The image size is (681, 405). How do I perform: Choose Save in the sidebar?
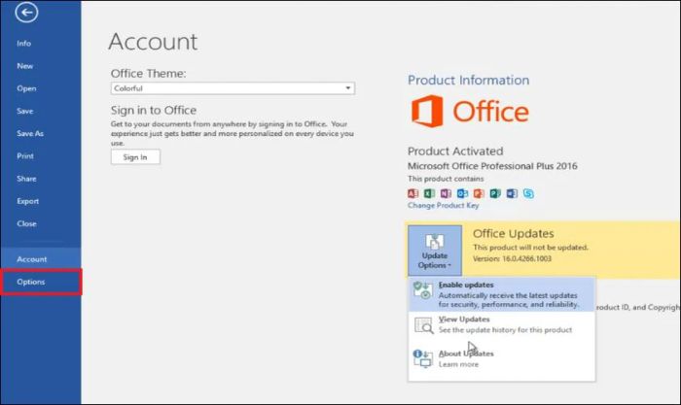tap(24, 111)
